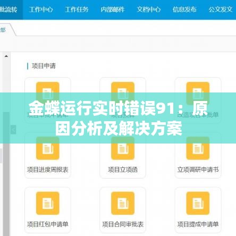Open the 项目合同审批表 label
This screenshot has width=236, height=236.
tap(123, 224)
